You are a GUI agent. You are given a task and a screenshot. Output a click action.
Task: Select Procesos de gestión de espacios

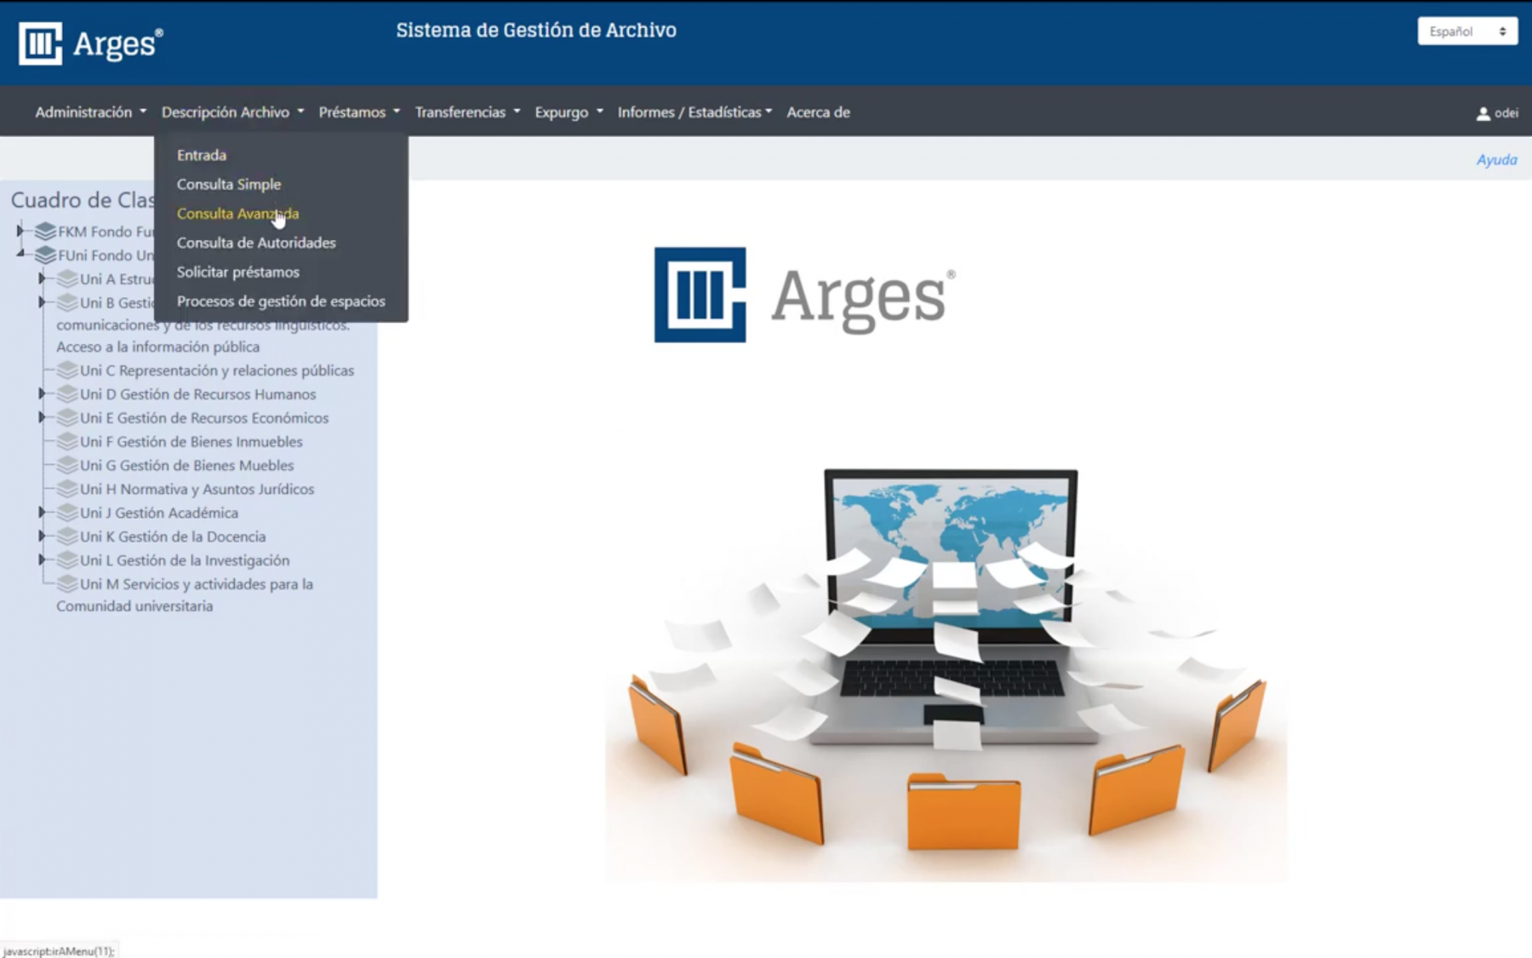(280, 301)
